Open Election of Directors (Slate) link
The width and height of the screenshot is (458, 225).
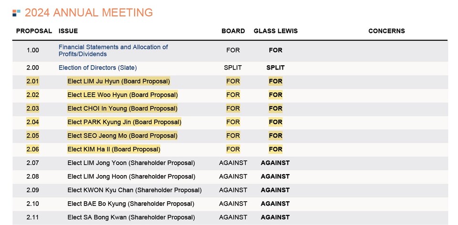click(x=97, y=68)
